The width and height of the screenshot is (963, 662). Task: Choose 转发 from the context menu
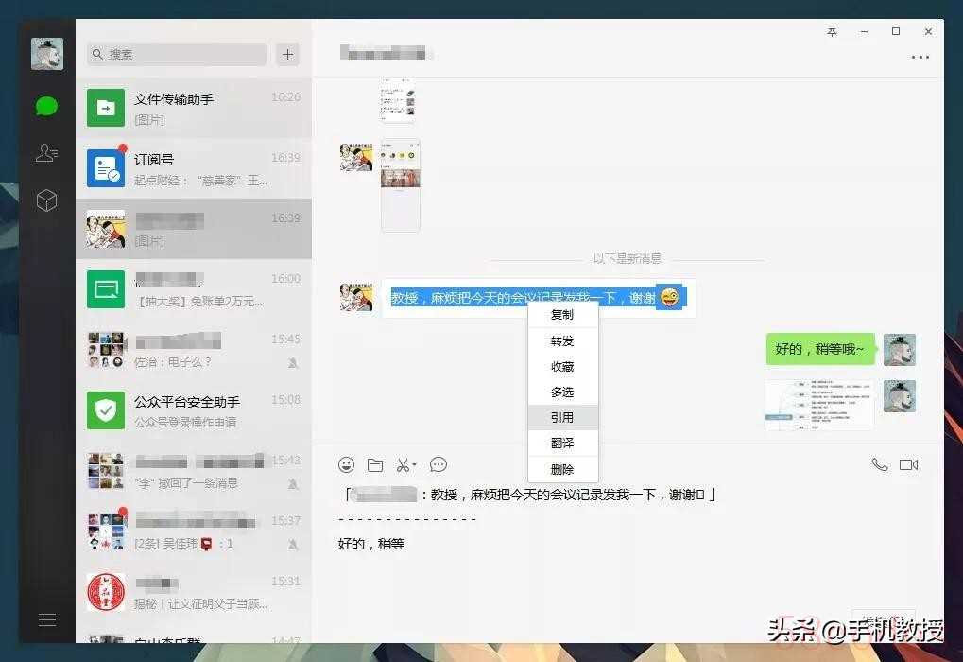tap(562, 341)
